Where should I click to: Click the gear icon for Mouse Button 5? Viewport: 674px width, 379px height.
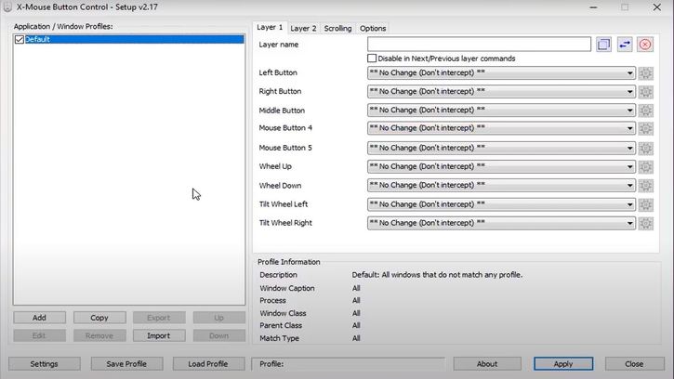(645, 149)
